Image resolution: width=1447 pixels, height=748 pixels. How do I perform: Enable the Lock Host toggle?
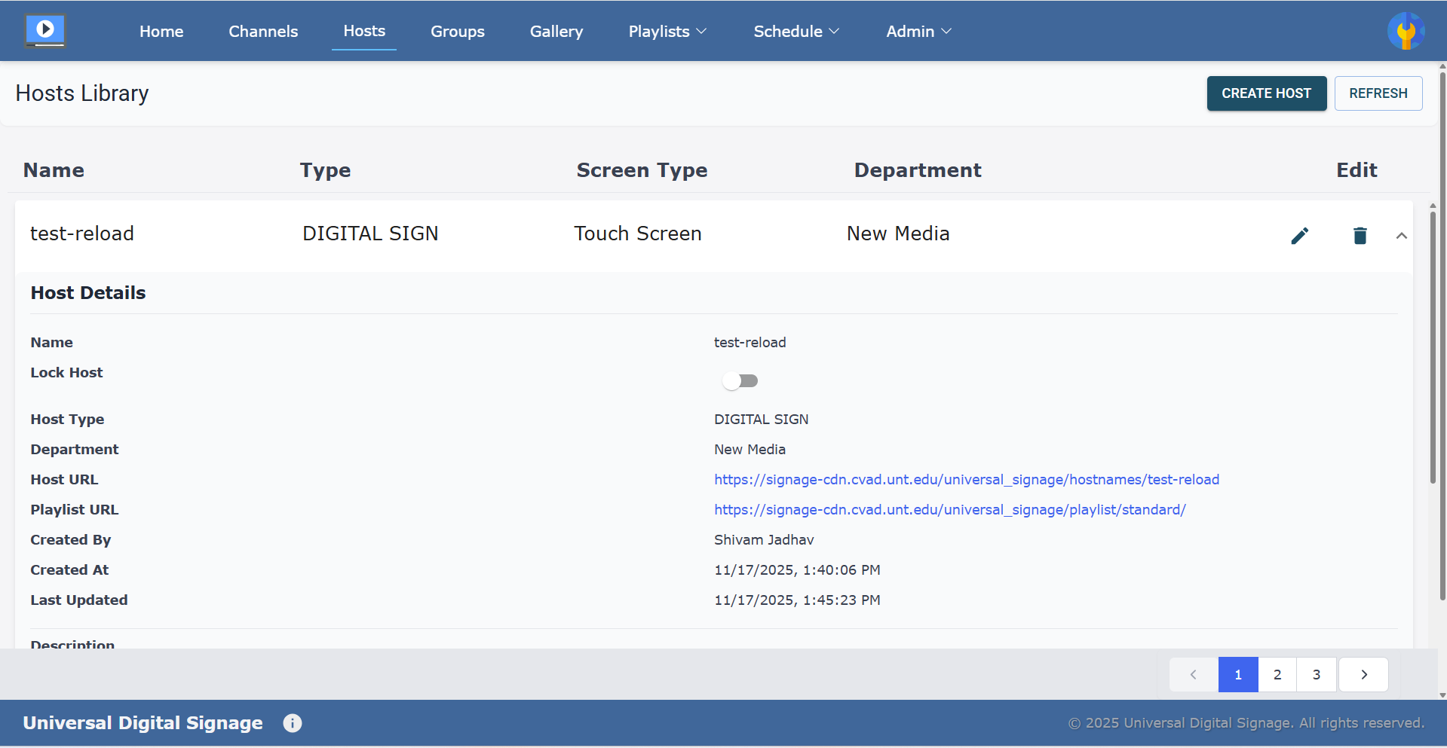point(740,380)
